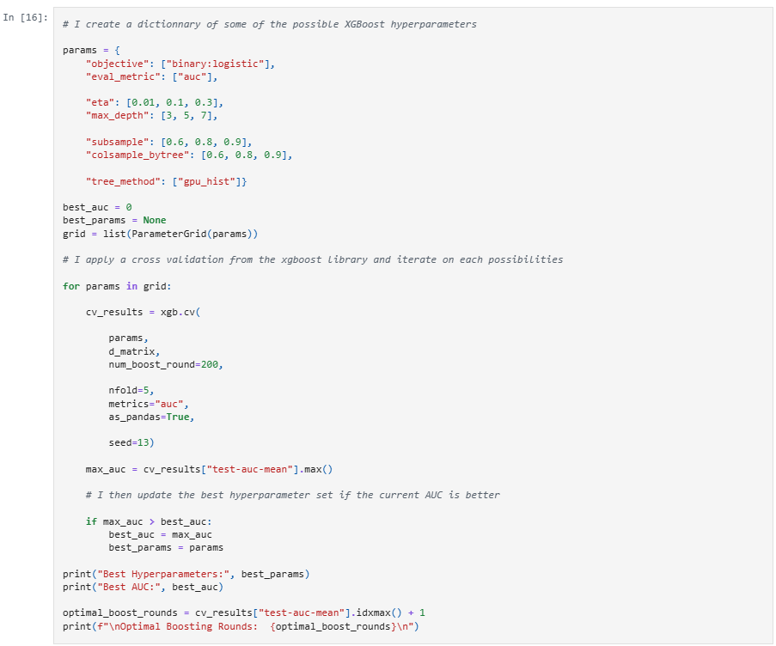The width and height of the screenshot is (776, 646).
Task: Click the nfold=5 argument line
Action: (131, 390)
